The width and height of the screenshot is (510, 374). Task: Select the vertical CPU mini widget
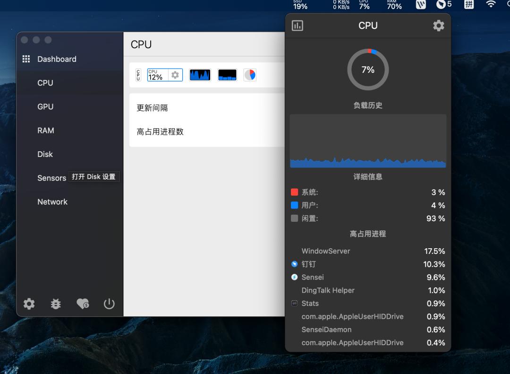pos(137,74)
